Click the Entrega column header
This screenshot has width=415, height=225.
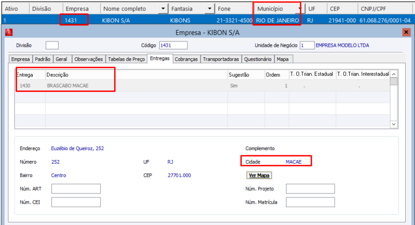[x=30, y=75]
